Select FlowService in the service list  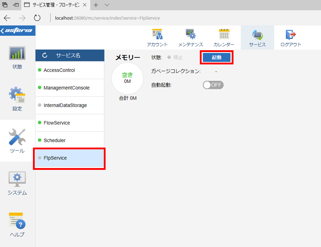tap(70, 123)
